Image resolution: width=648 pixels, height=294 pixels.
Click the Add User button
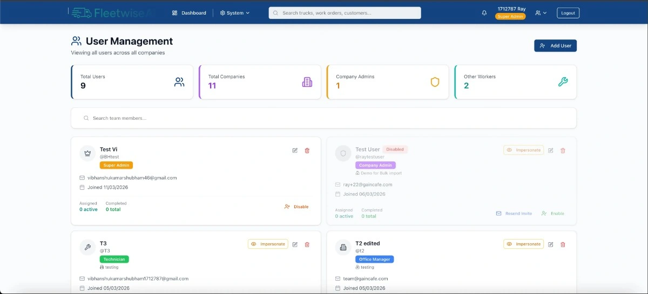pos(555,46)
